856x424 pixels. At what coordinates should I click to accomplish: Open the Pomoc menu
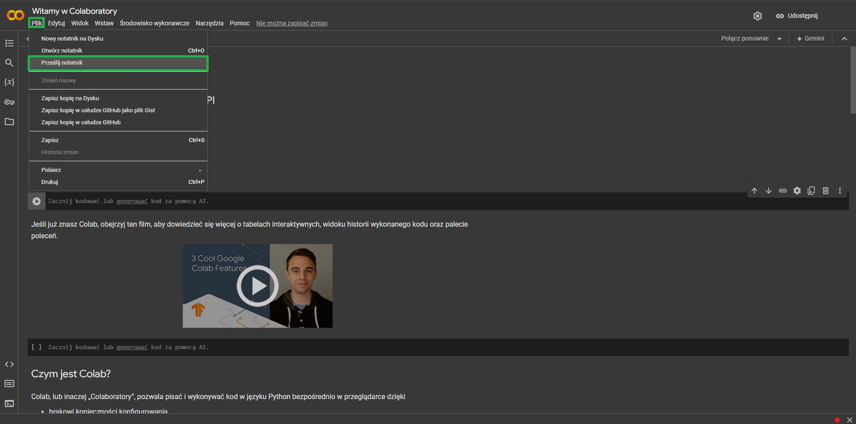point(239,23)
